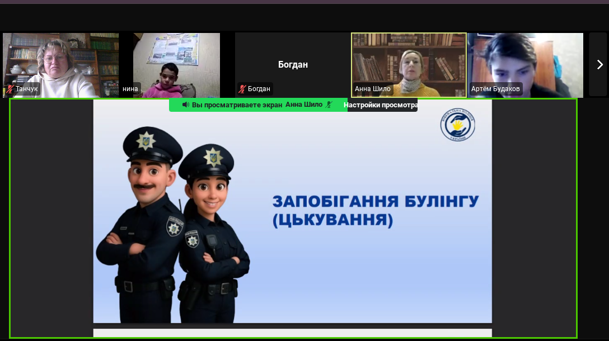609x341 pixels.
Task: Click muted mic icon beside Анна Шило in sharing bar
Action: click(x=329, y=105)
